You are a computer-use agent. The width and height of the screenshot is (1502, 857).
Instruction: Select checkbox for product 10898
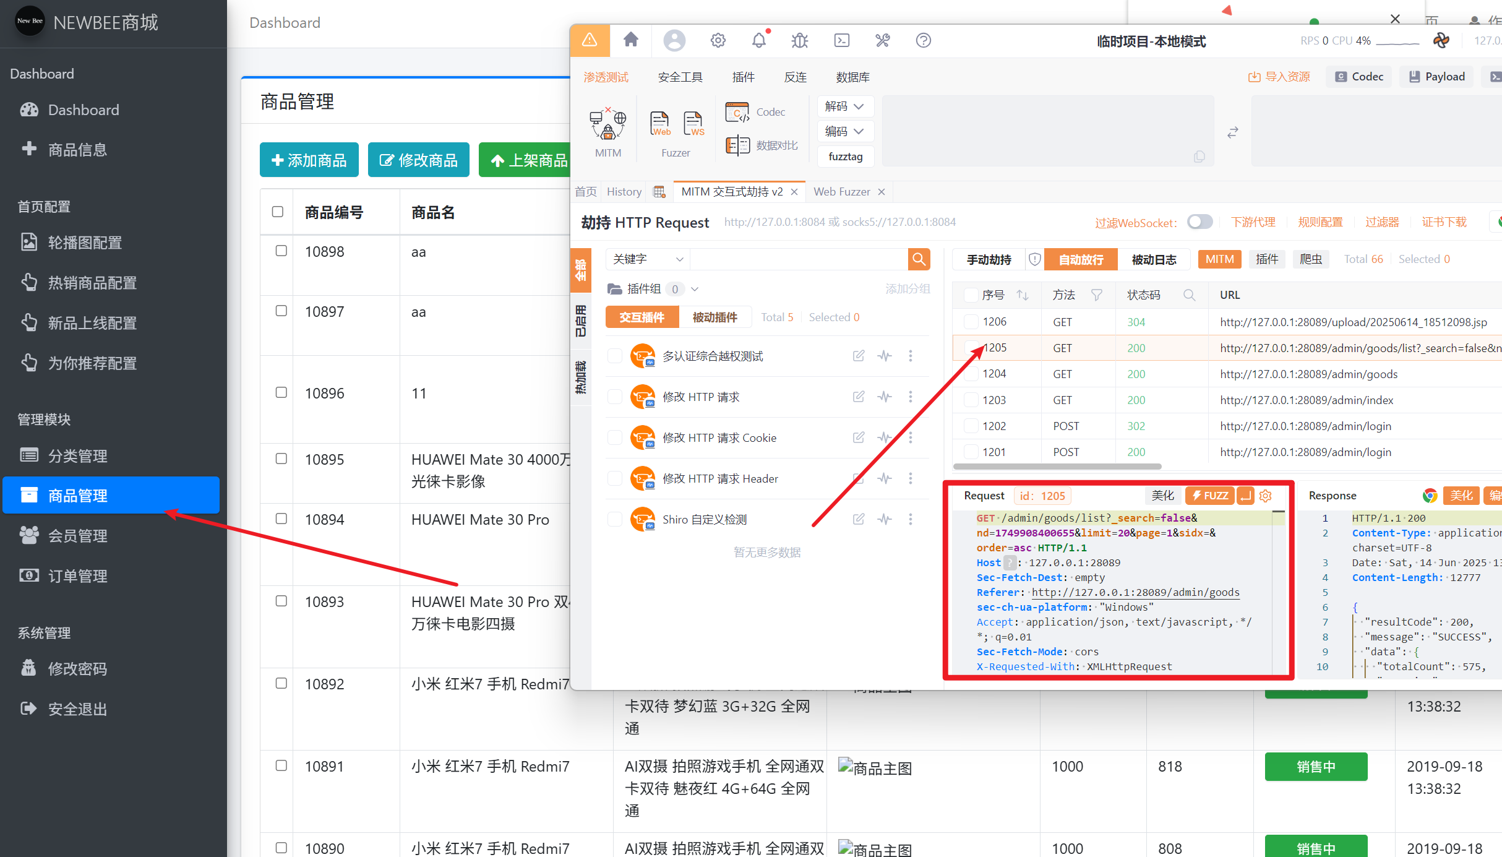pos(281,251)
